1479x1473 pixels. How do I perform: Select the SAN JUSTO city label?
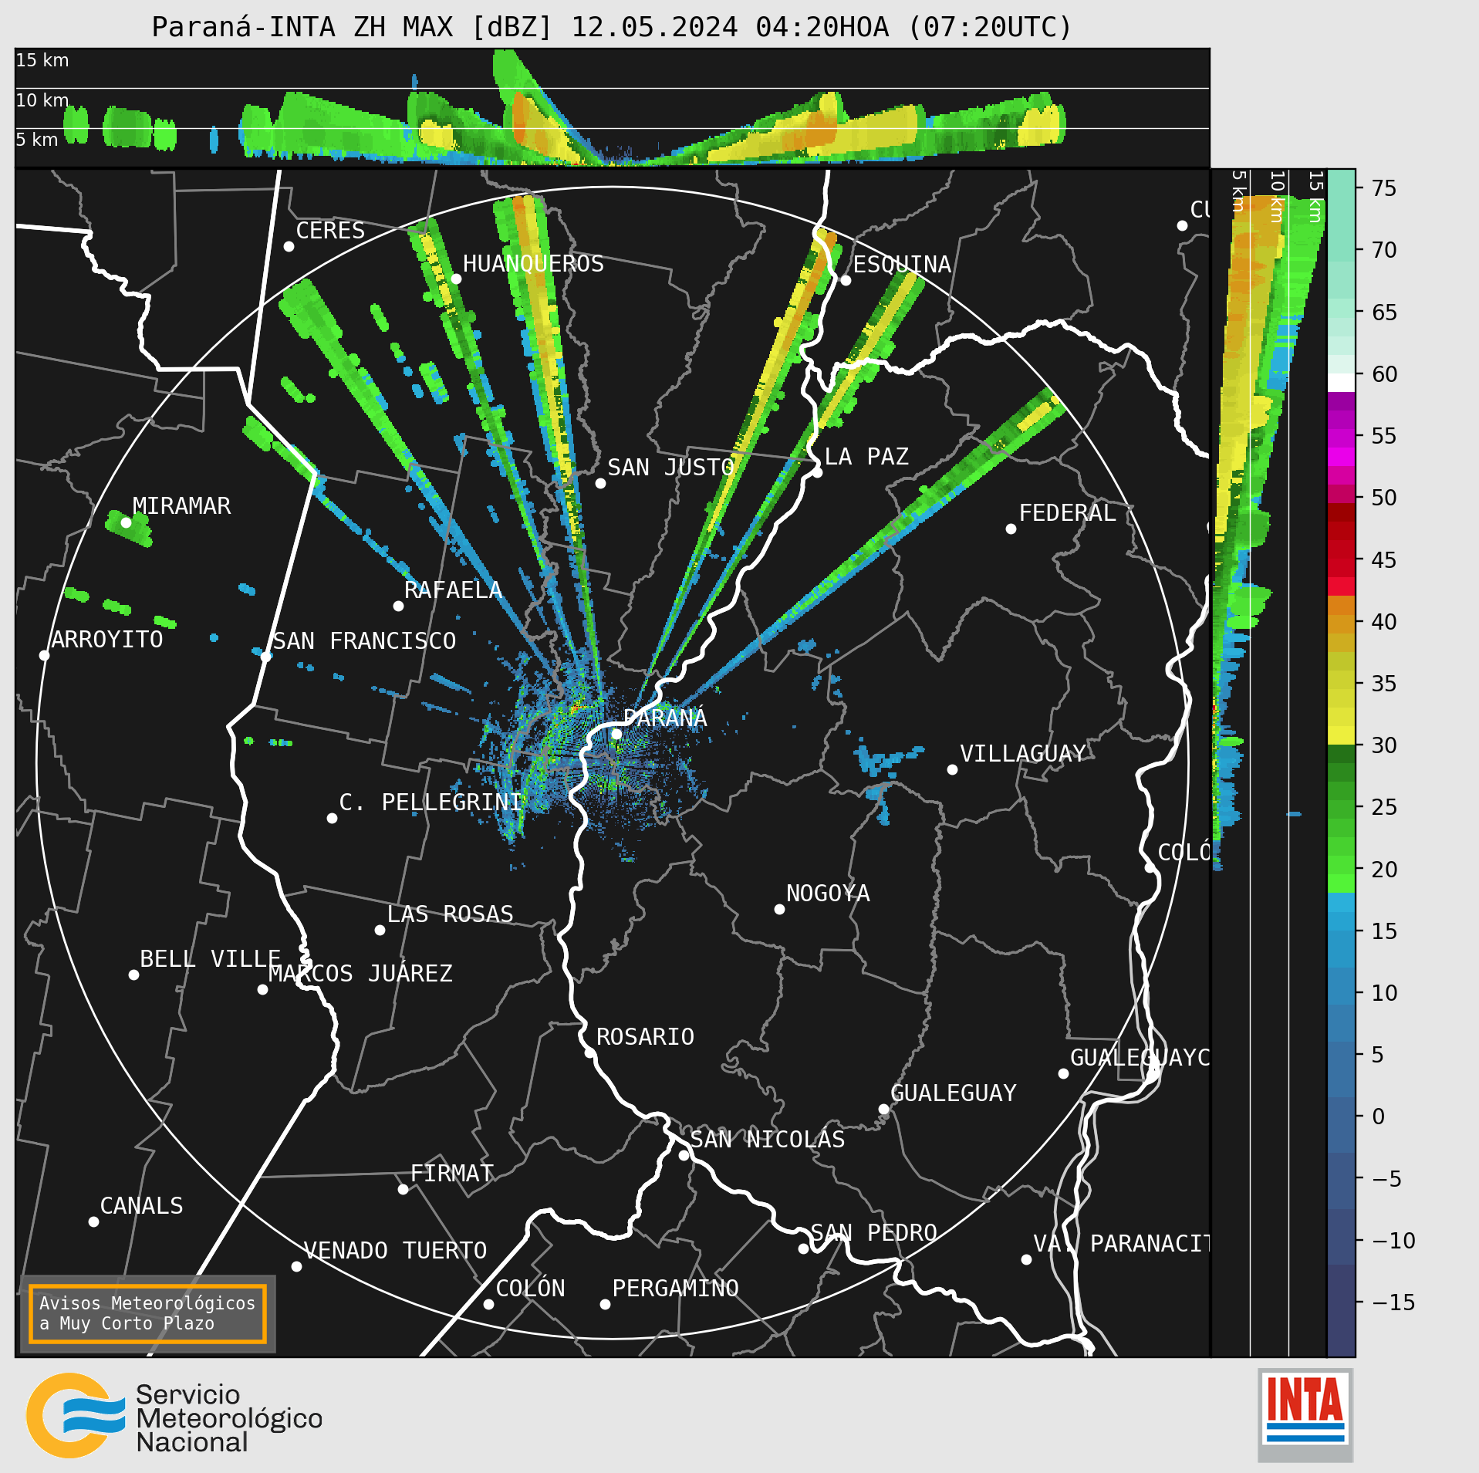(x=670, y=467)
